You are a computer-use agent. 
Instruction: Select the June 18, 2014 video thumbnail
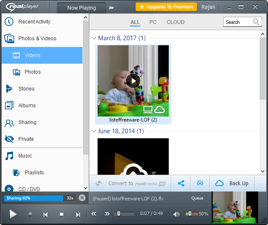coord(133,156)
